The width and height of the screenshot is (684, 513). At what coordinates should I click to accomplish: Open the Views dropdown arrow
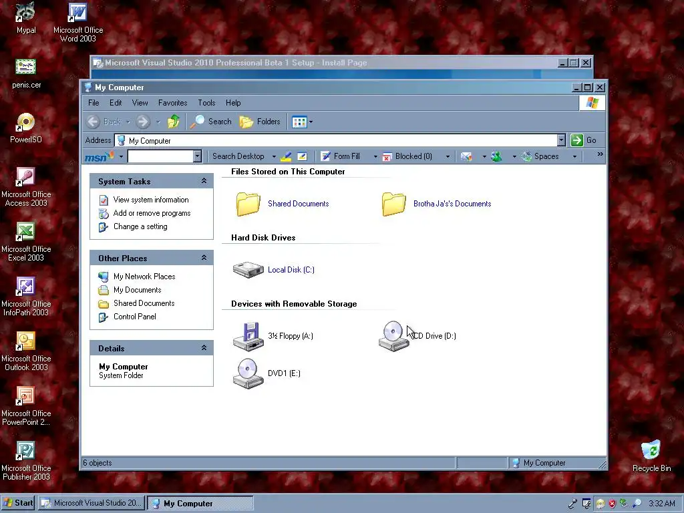click(x=311, y=122)
